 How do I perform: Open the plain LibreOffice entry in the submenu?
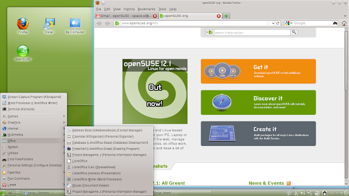(109, 161)
